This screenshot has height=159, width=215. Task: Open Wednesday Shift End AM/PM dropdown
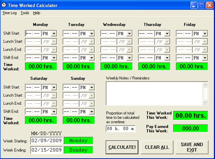click(x=129, y=58)
